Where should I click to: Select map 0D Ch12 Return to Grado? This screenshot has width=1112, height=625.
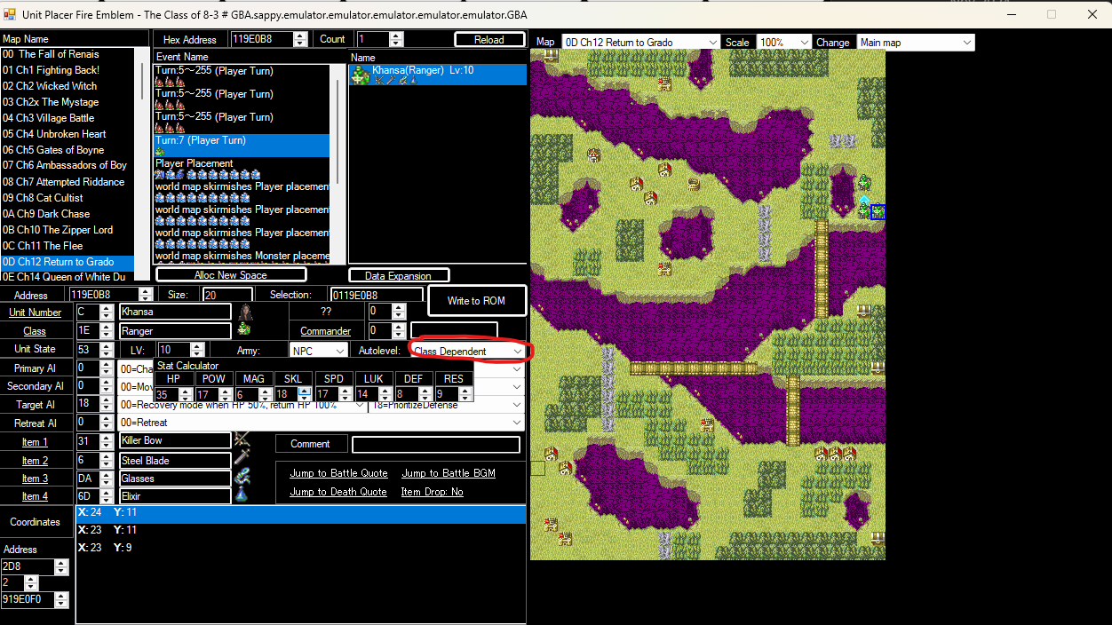(x=68, y=262)
